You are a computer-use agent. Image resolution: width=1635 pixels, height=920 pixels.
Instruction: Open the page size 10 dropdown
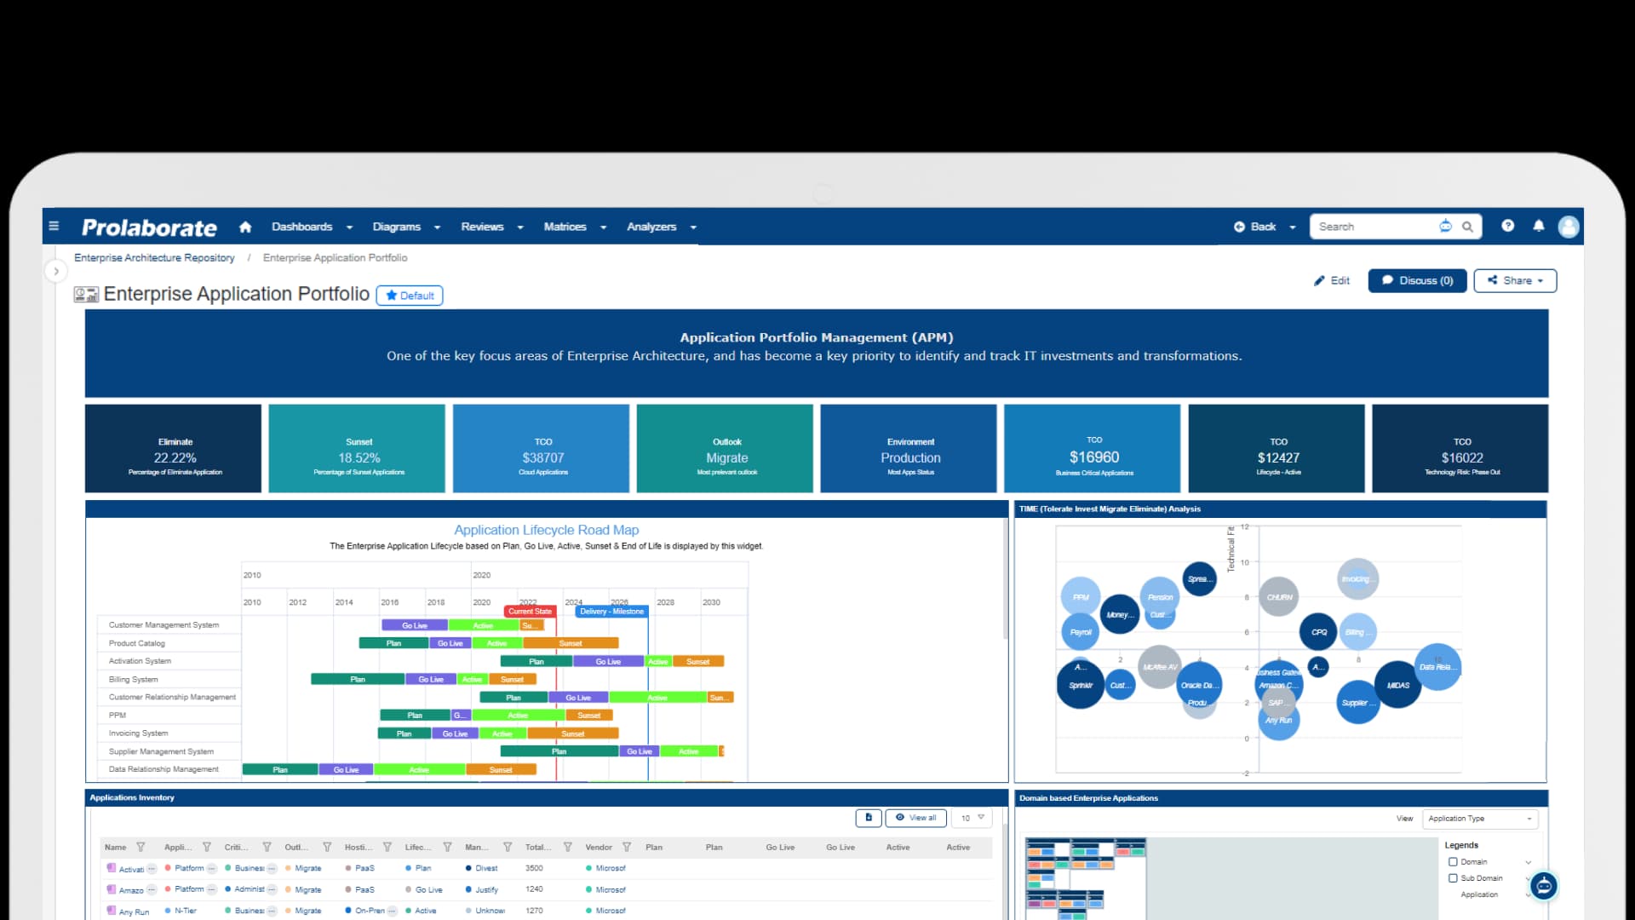972,818
